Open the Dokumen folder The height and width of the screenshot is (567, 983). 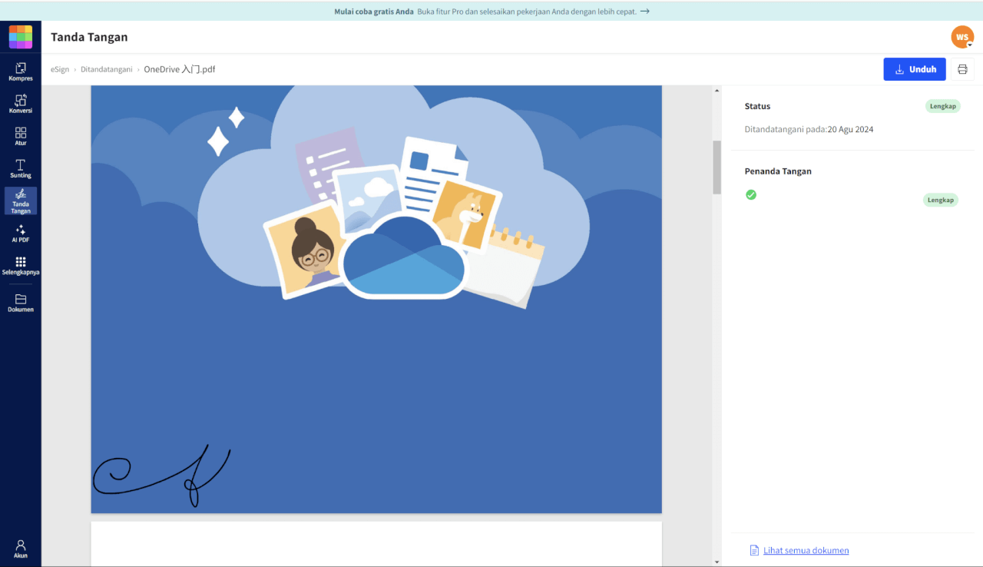(21, 303)
